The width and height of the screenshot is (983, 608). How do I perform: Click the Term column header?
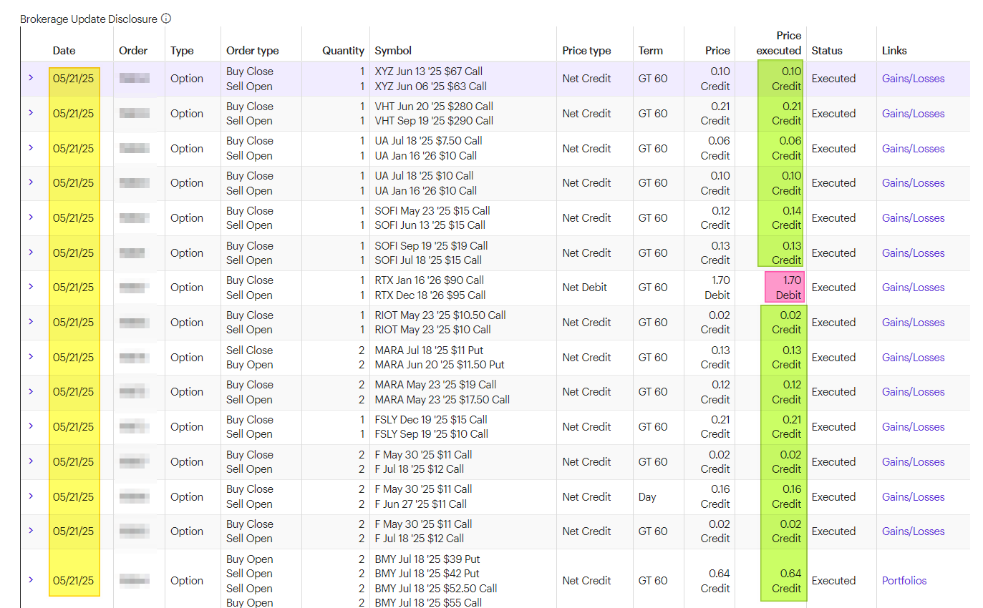651,51
